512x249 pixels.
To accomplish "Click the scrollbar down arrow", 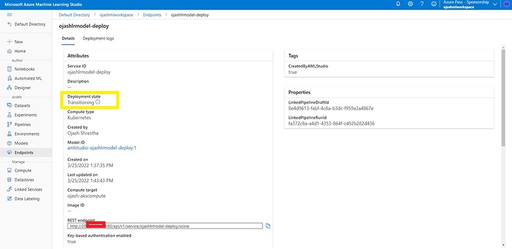I will pos(503,245).
